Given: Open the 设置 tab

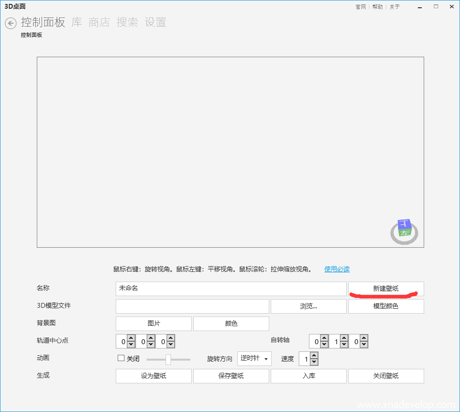Looking at the screenshot, I should [x=155, y=22].
